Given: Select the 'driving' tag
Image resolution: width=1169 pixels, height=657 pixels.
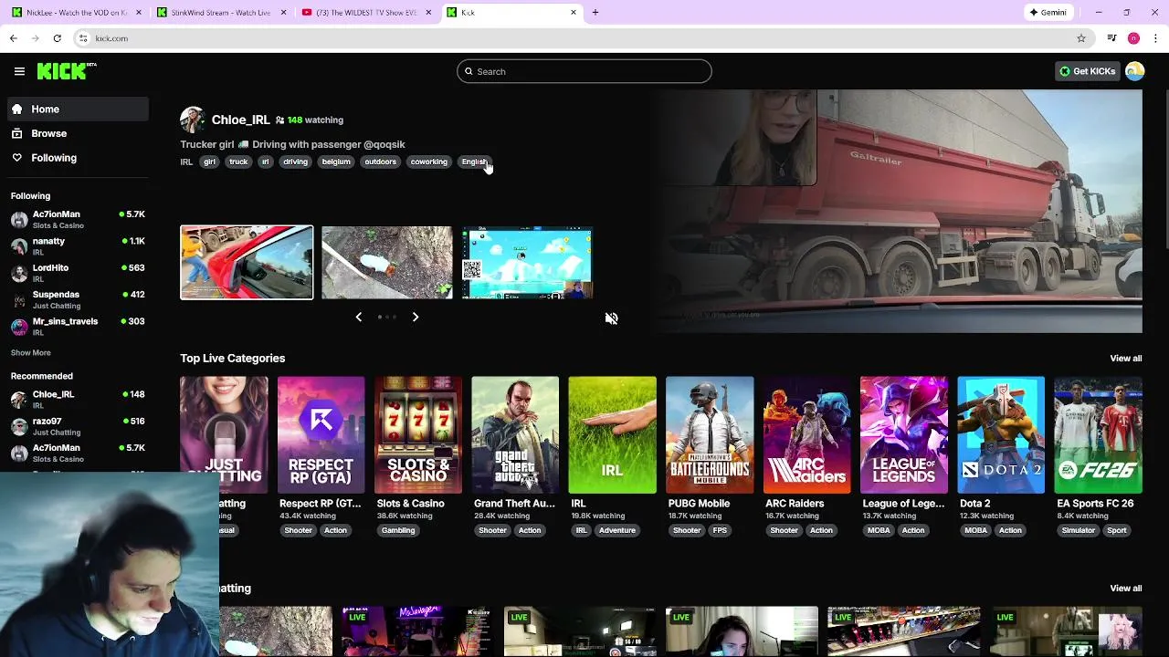Looking at the screenshot, I should click(295, 162).
